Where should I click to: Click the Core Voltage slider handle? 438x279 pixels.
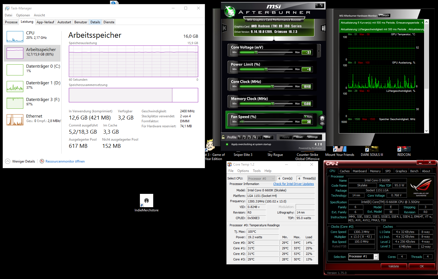[x=256, y=52]
